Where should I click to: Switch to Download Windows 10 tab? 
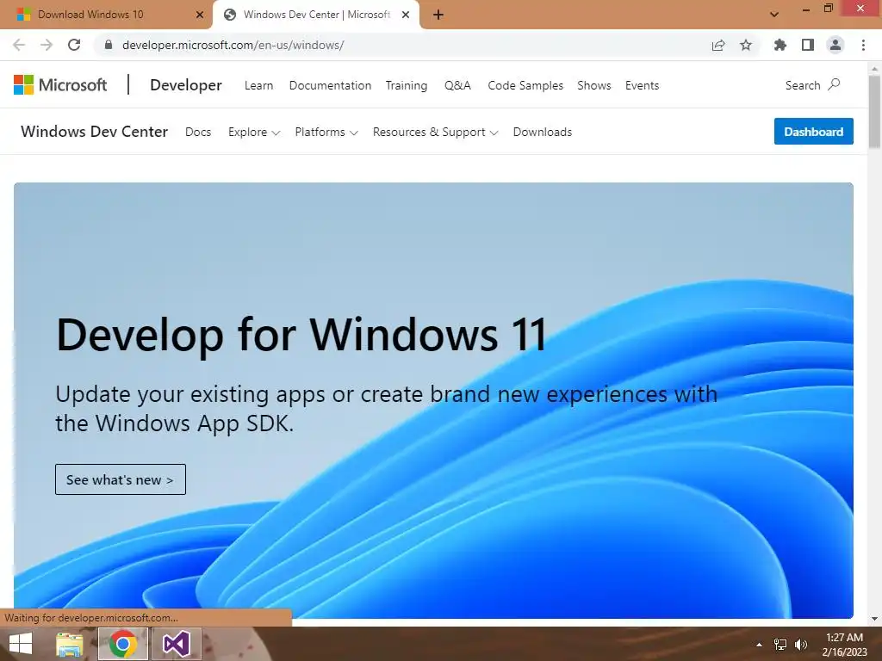coord(107,15)
